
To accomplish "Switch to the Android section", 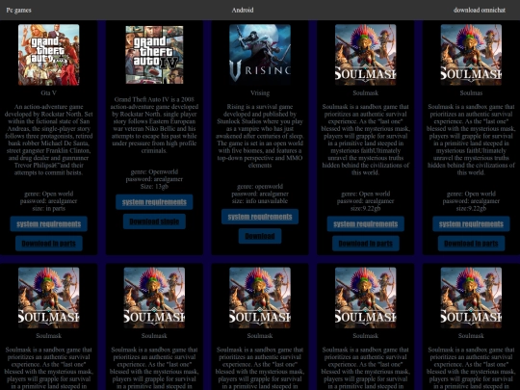I will pos(243,10).
